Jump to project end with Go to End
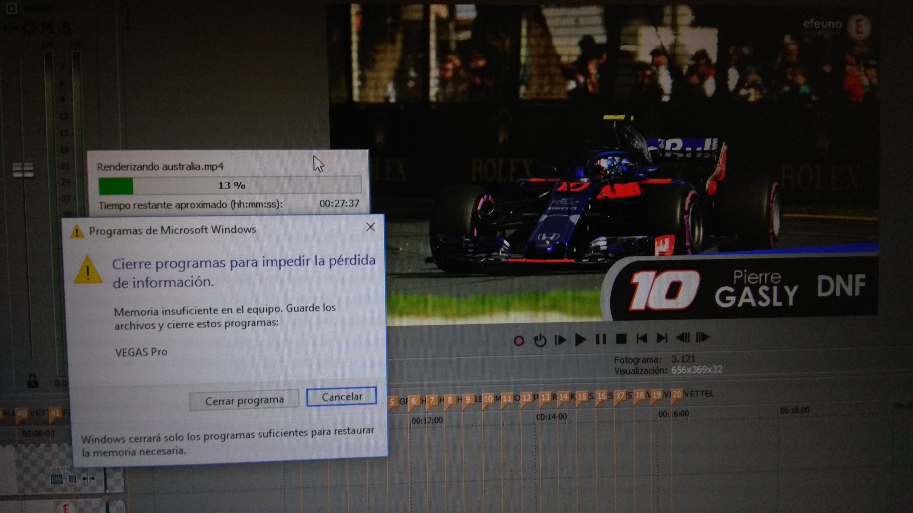913x513 pixels. (x=662, y=338)
